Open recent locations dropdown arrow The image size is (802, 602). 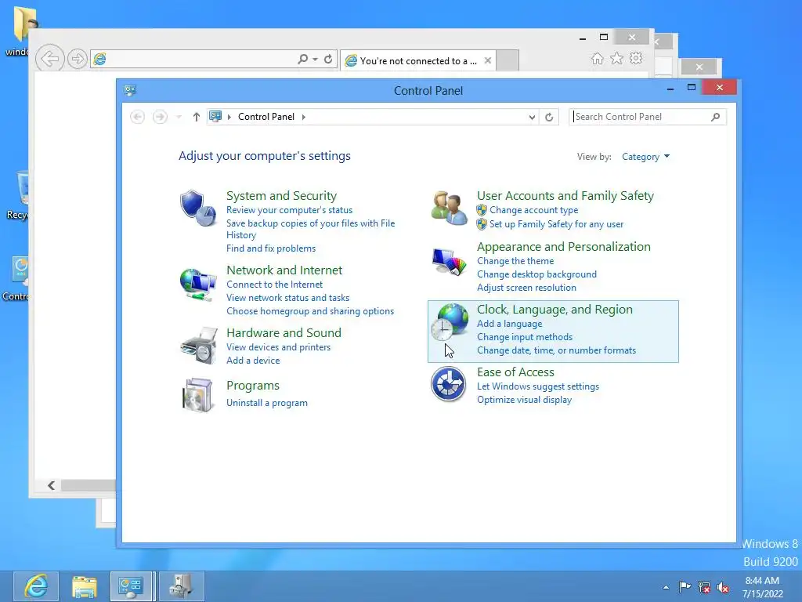179,118
